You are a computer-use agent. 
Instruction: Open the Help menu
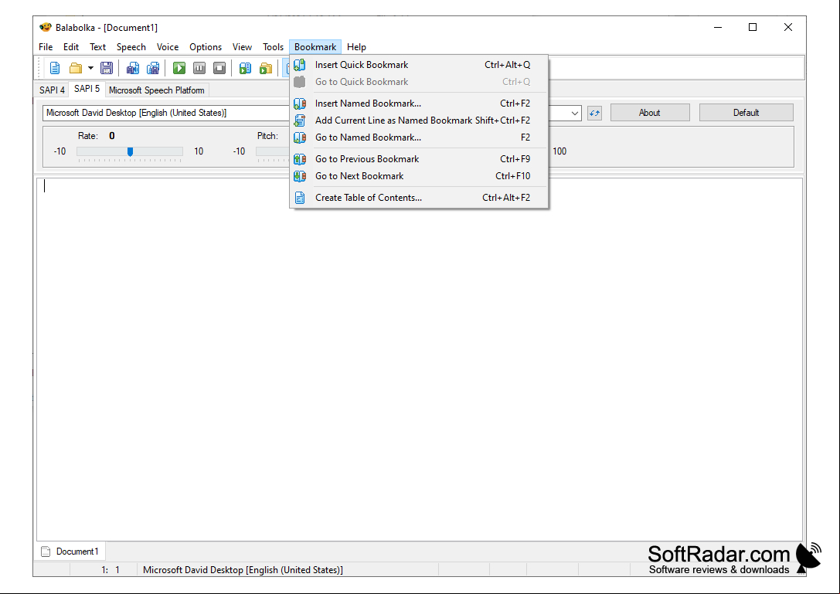[356, 47]
